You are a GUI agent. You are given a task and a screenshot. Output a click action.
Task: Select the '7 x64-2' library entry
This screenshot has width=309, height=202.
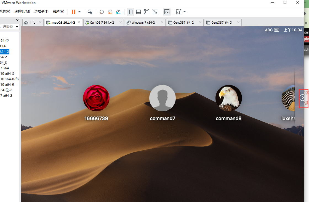pyautogui.click(x=6, y=96)
